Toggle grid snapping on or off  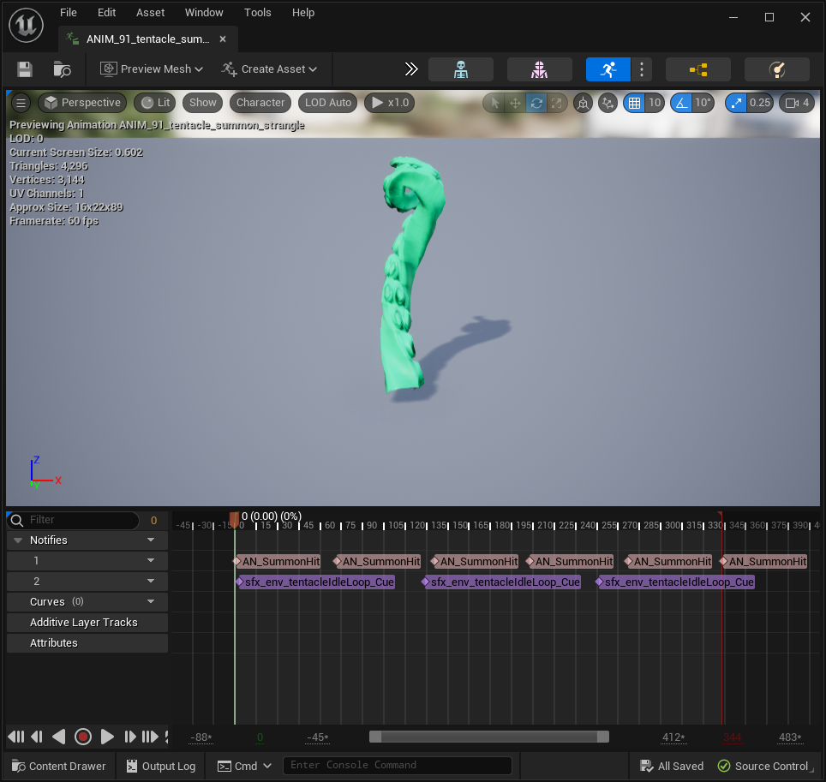click(x=634, y=104)
